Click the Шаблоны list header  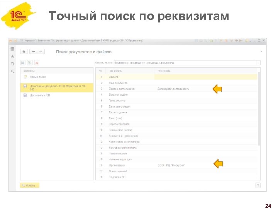[x=57, y=71]
